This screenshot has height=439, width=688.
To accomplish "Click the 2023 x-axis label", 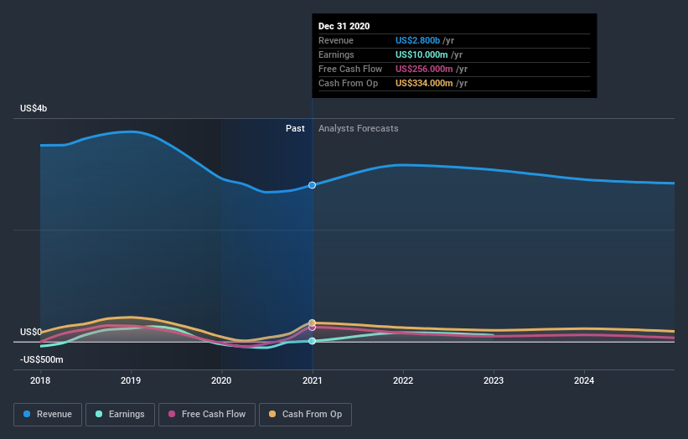I will [x=494, y=380].
